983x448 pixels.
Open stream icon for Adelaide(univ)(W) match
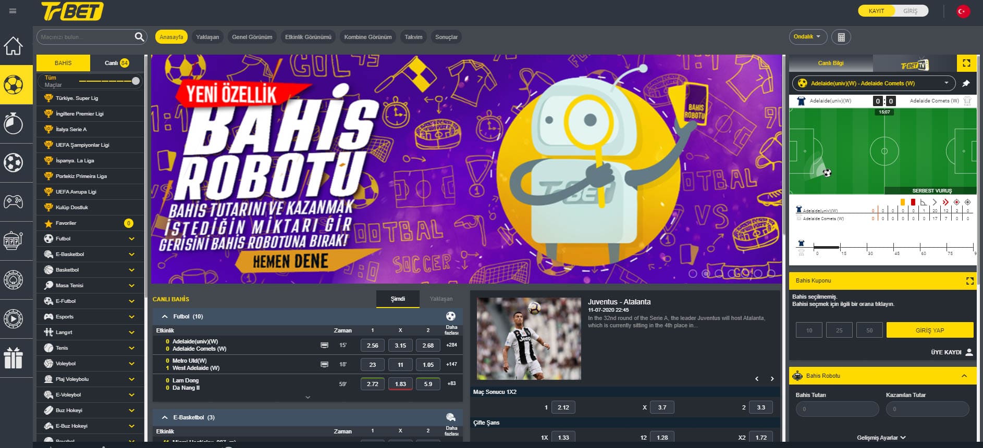click(x=324, y=345)
